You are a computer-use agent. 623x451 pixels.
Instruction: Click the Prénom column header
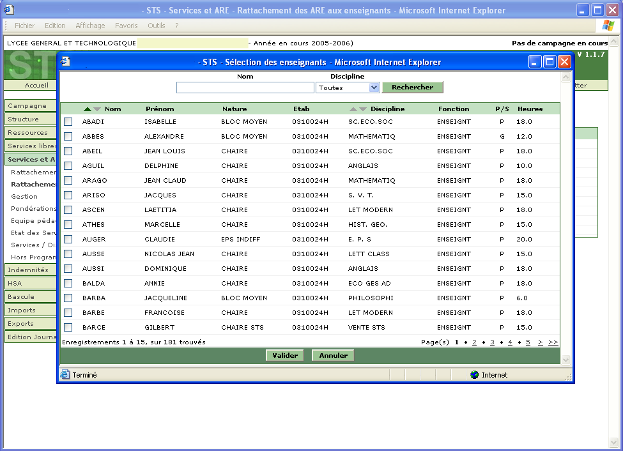pyautogui.click(x=160, y=109)
